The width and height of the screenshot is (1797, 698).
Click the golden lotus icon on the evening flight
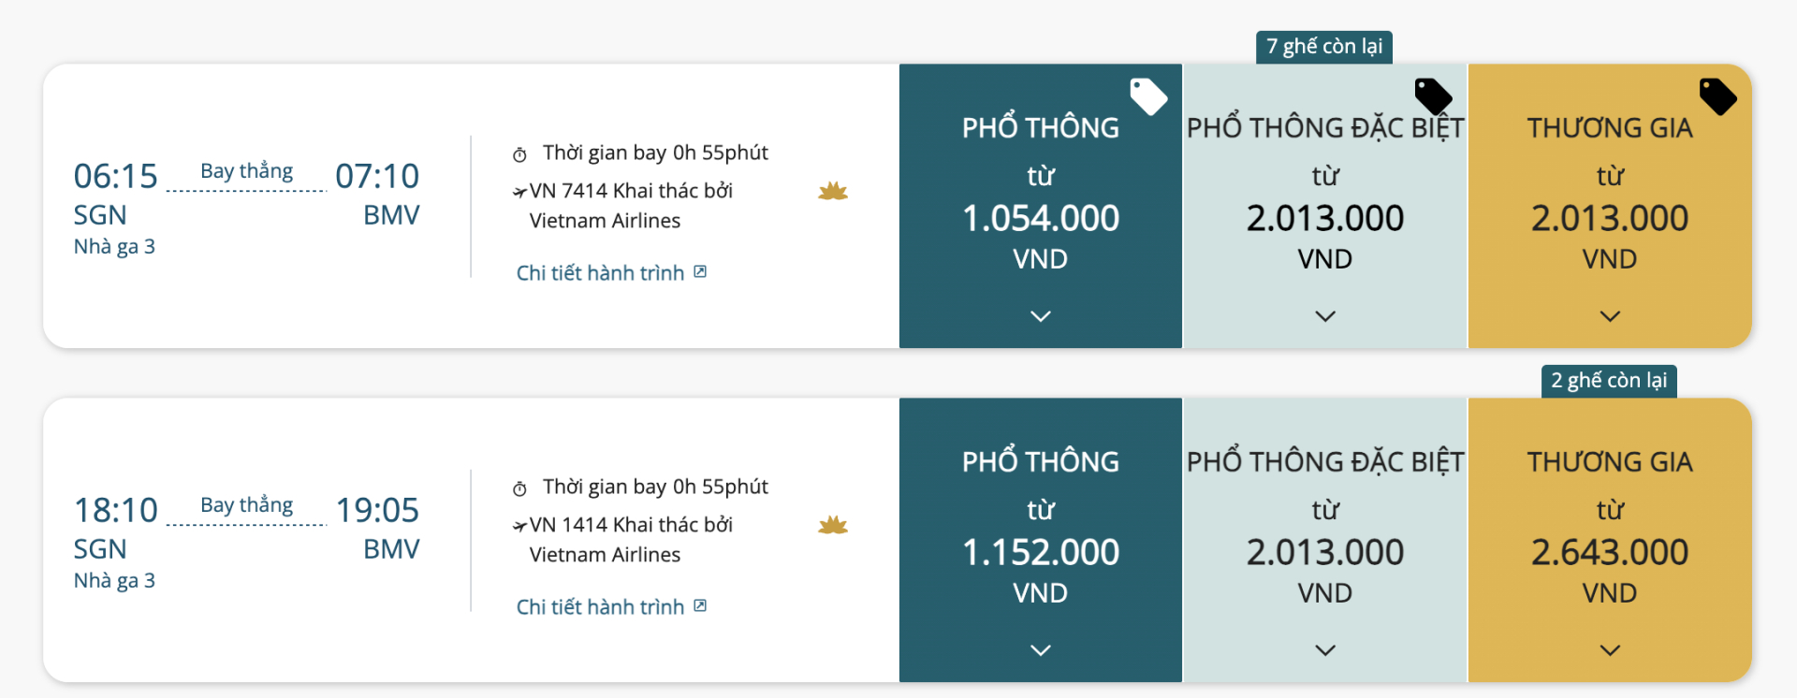[x=833, y=525]
